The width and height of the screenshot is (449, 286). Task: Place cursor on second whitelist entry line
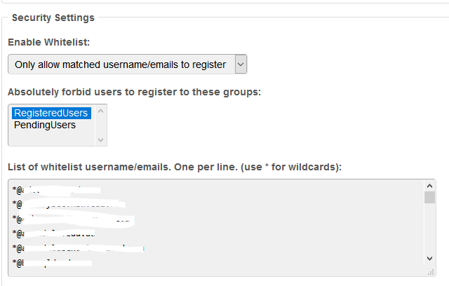click(x=70, y=204)
